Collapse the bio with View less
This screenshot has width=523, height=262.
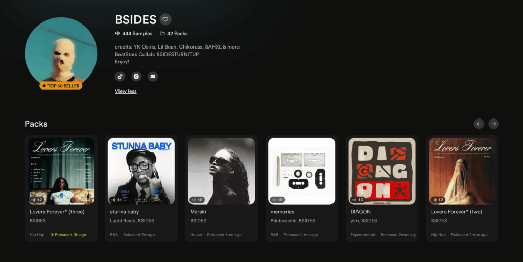pyautogui.click(x=126, y=91)
